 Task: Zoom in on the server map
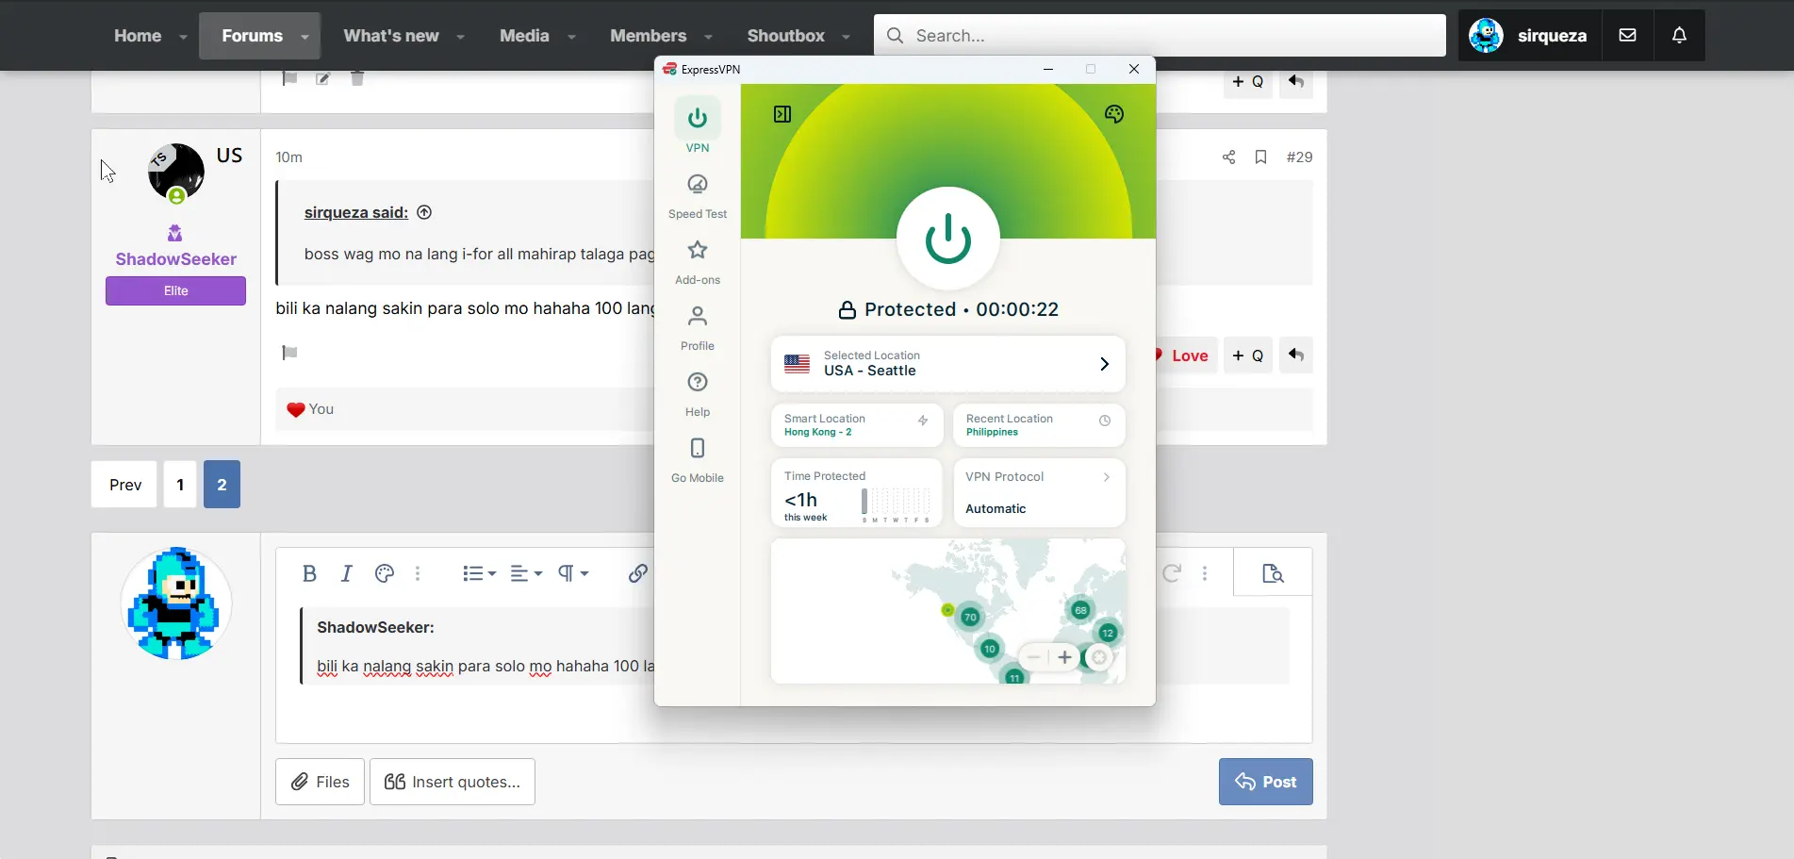[x=1064, y=657]
